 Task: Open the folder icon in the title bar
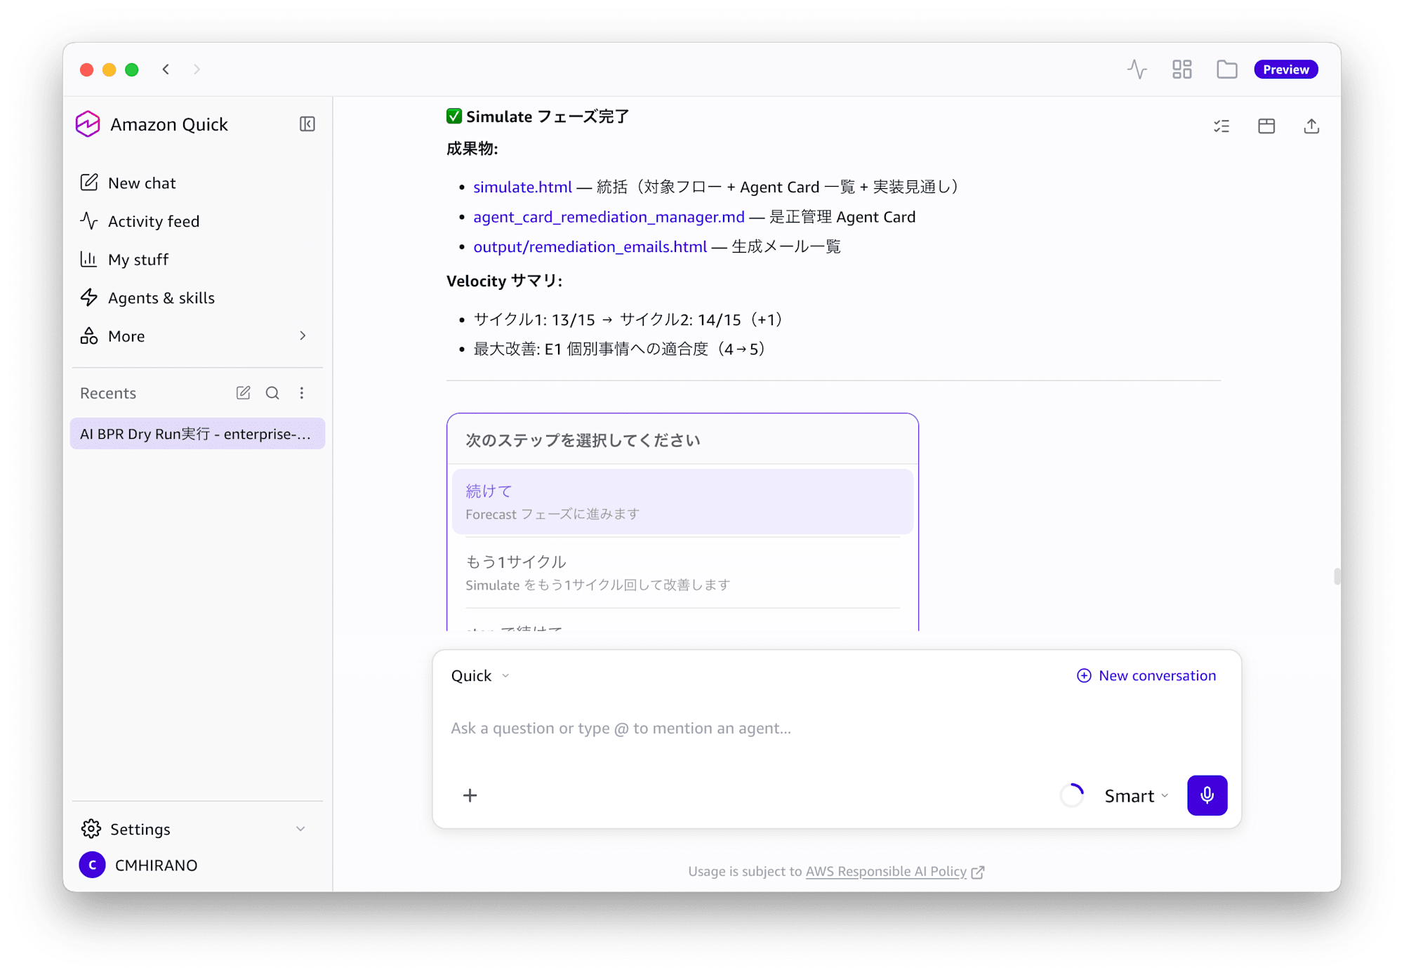(1227, 69)
